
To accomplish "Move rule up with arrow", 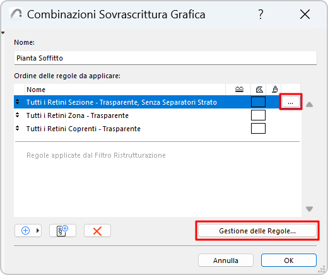I will pos(309,104).
